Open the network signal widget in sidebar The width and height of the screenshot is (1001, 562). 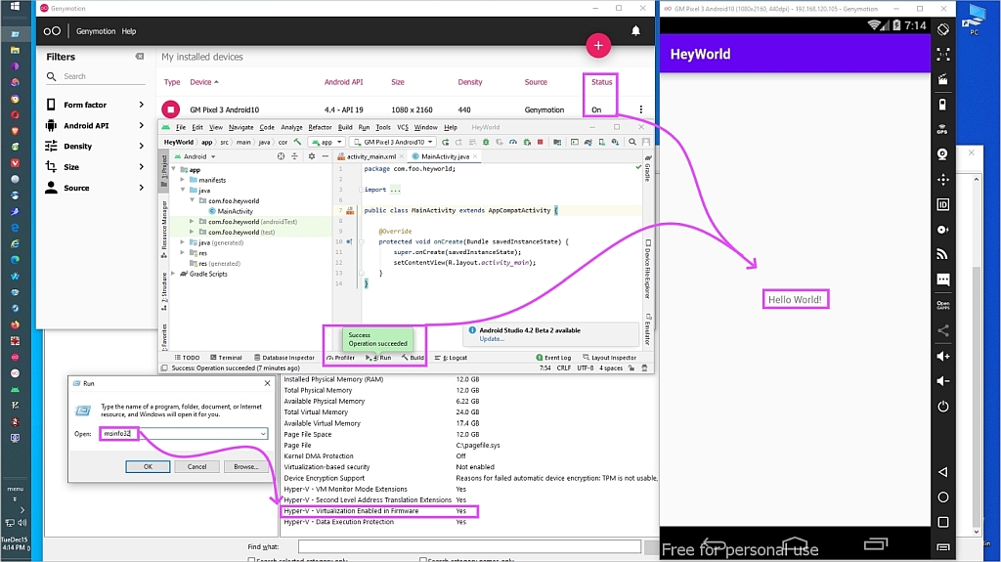tap(943, 254)
